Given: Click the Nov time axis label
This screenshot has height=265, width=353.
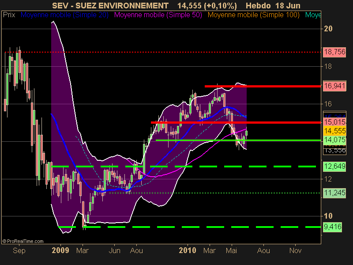Looking at the screenshot, I should coord(295,250).
